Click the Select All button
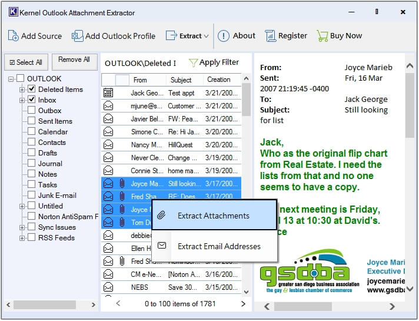 [26, 62]
